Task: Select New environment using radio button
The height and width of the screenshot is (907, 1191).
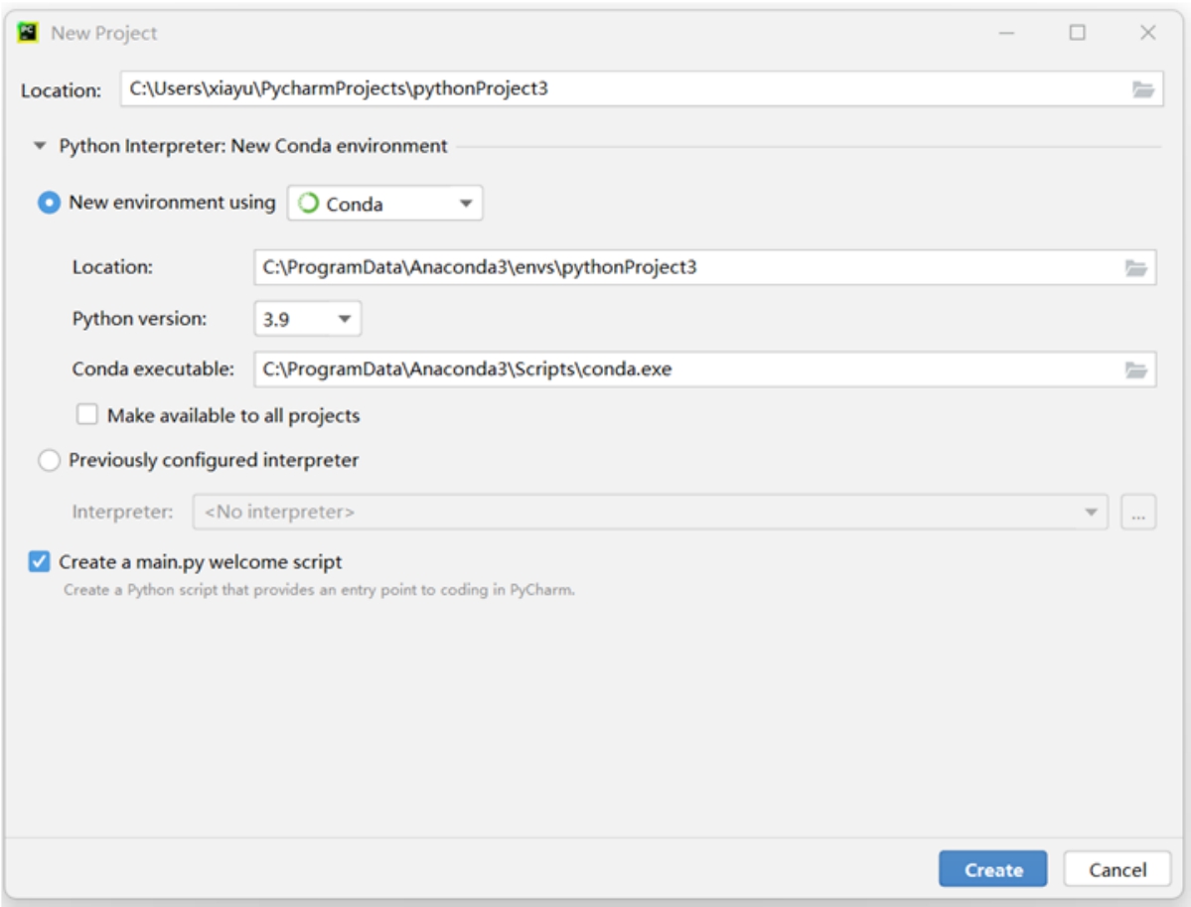Action: pos(50,203)
